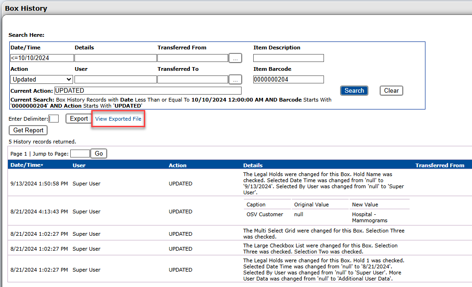Open the View Exported File link
This screenshot has height=287, width=472.
pyautogui.click(x=118, y=119)
